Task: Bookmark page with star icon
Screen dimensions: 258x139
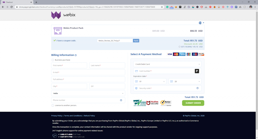Action: 162,7
